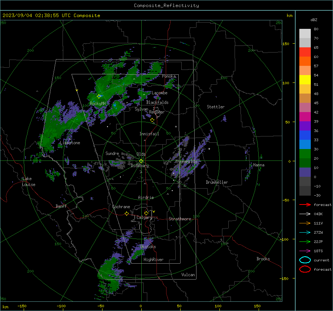This screenshot has height=311, width=333.
Task: Click the Lake Louise map label
Action: (x=28, y=182)
